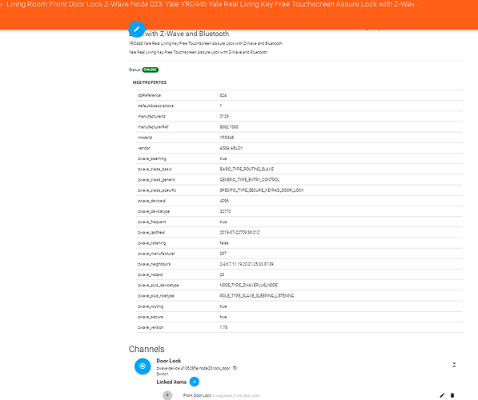The height and width of the screenshot is (400, 478).
Task: Click the green ONLINE status badge
Action: click(x=151, y=70)
